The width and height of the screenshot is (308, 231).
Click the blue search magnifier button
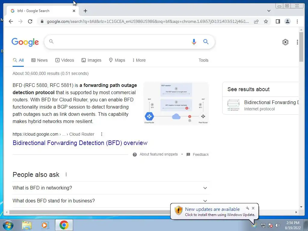pyautogui.click(x=206, y=42)
